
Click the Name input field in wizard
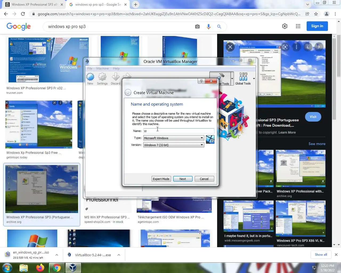(178, 131)
